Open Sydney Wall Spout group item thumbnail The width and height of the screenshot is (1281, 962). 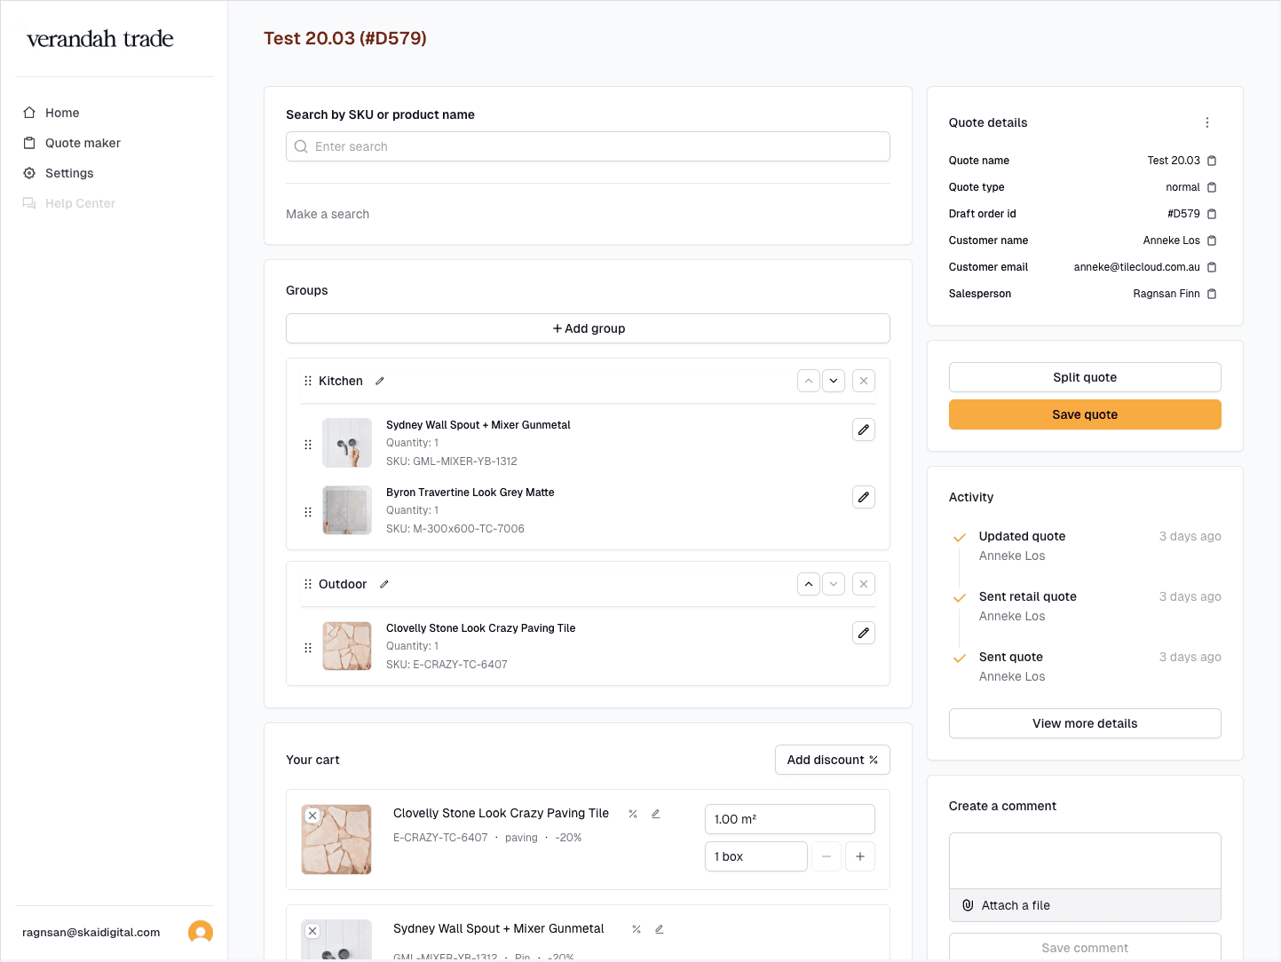pyautogui.click(x=347, y=443)
